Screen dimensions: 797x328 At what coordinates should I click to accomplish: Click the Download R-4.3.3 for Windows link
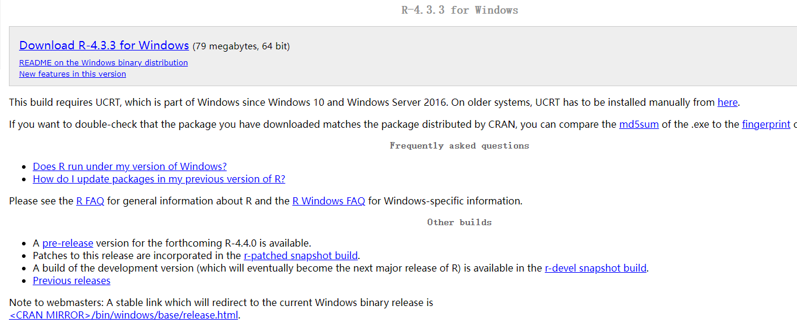(x=104, y=46)
